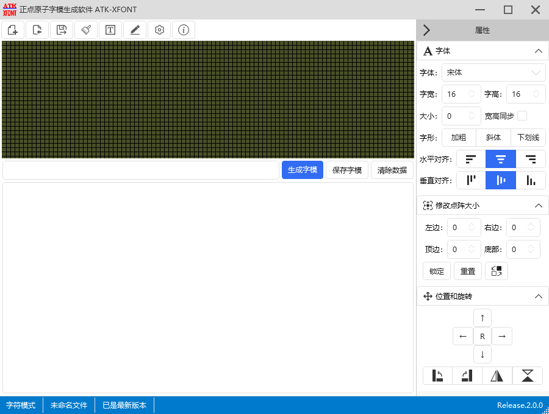Click the 字宽 stepper arrows
The height and width of the screenshot is (414, 549).
click(472, 94)
